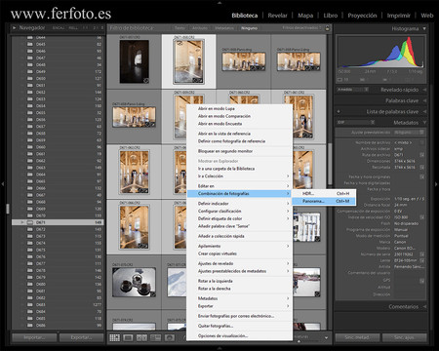
Task: Click the grid vertical scrollbar handle
Action: 330,164
